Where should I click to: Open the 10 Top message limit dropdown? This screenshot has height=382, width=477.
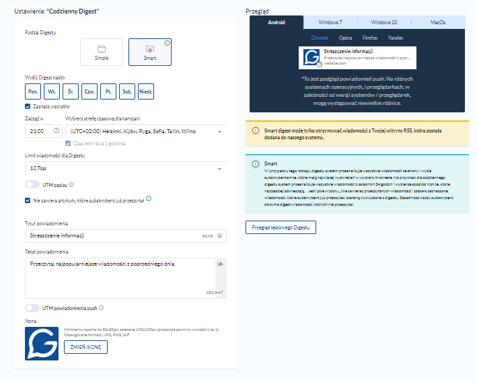pyautogui.click(x=126, y=168)
